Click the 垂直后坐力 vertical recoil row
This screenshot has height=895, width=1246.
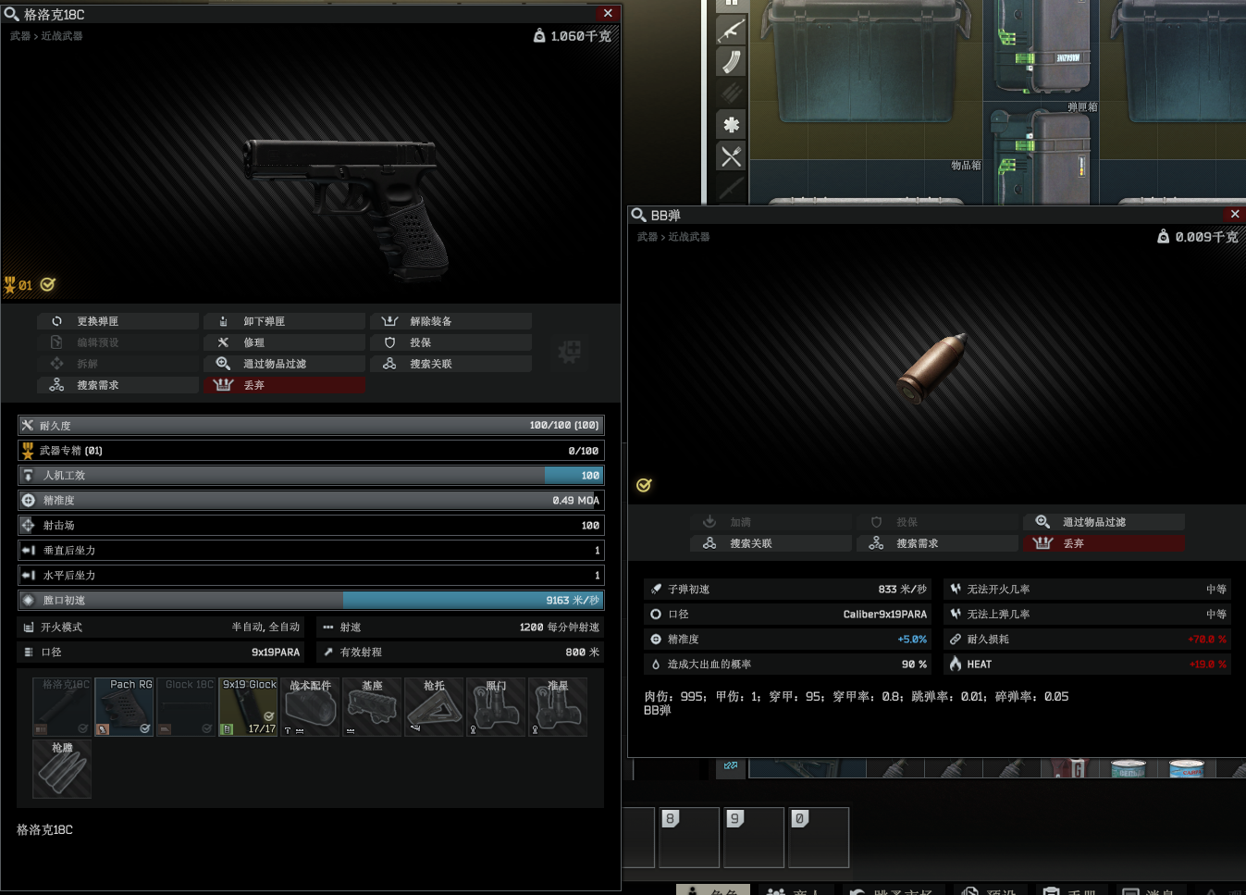[x=311, y=551]
